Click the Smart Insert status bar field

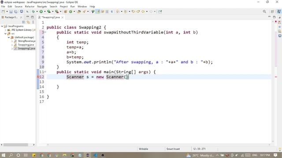[173, 149]
